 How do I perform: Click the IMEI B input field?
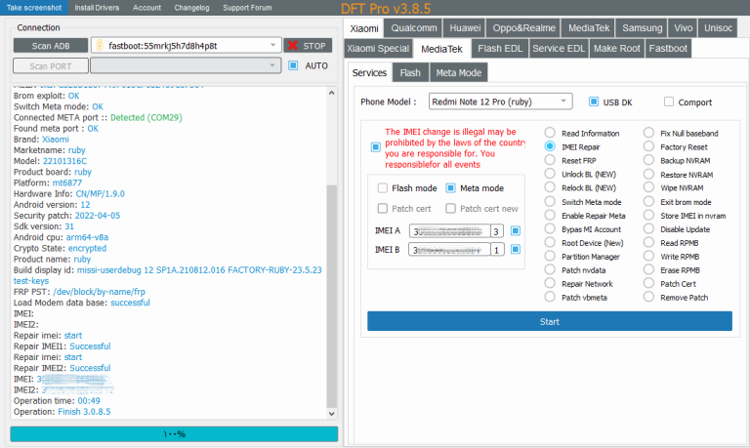(x=449, y=249)
